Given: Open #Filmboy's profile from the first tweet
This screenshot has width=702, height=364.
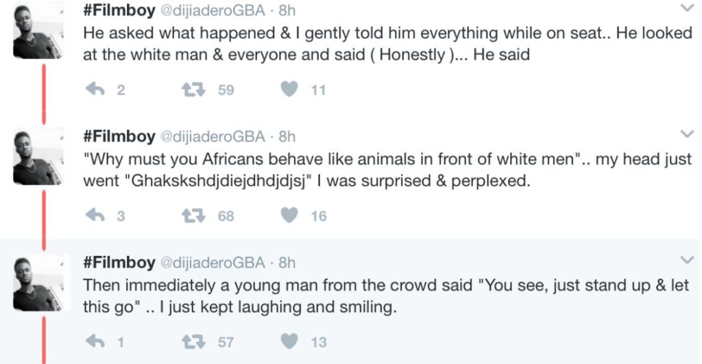Looking at the screenshot, I should tap(119, 10).
